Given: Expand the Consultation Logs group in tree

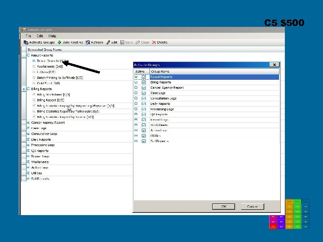Looking at the screenshot, I should coord(28,134).
